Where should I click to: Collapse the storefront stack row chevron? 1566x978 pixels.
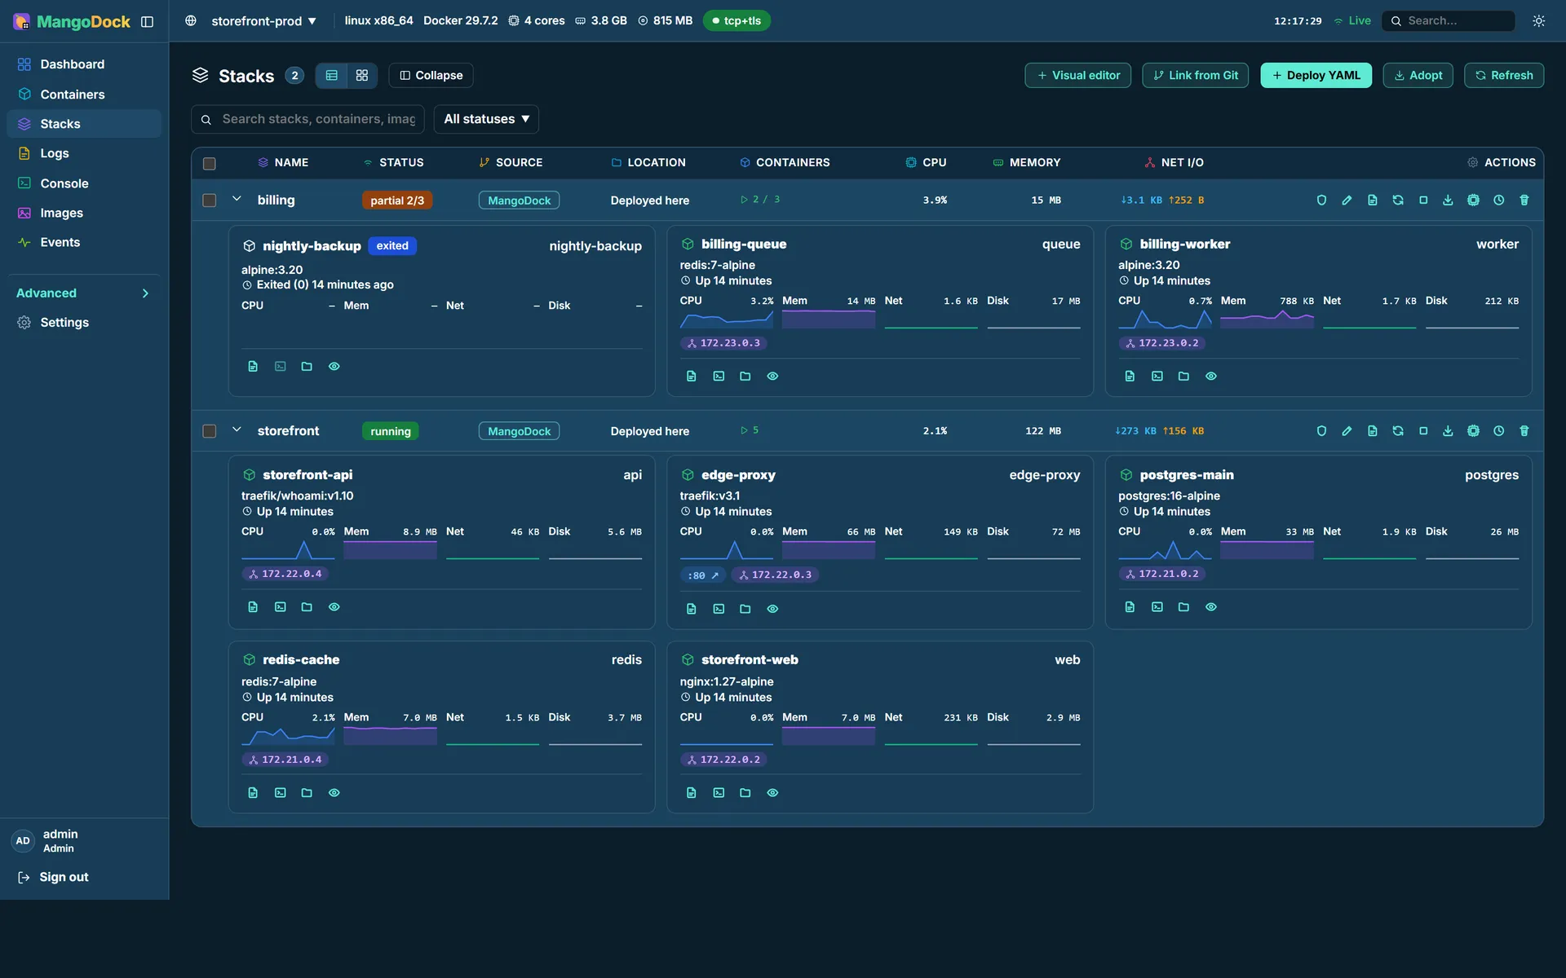[237, 430]
